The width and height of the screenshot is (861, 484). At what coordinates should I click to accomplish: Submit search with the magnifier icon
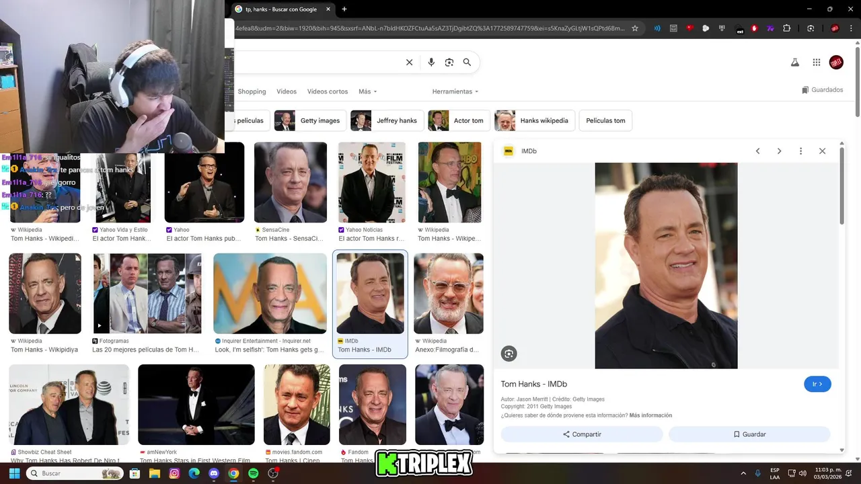point(467,63)
